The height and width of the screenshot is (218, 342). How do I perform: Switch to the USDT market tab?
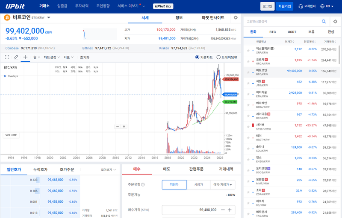coord(292,32)
